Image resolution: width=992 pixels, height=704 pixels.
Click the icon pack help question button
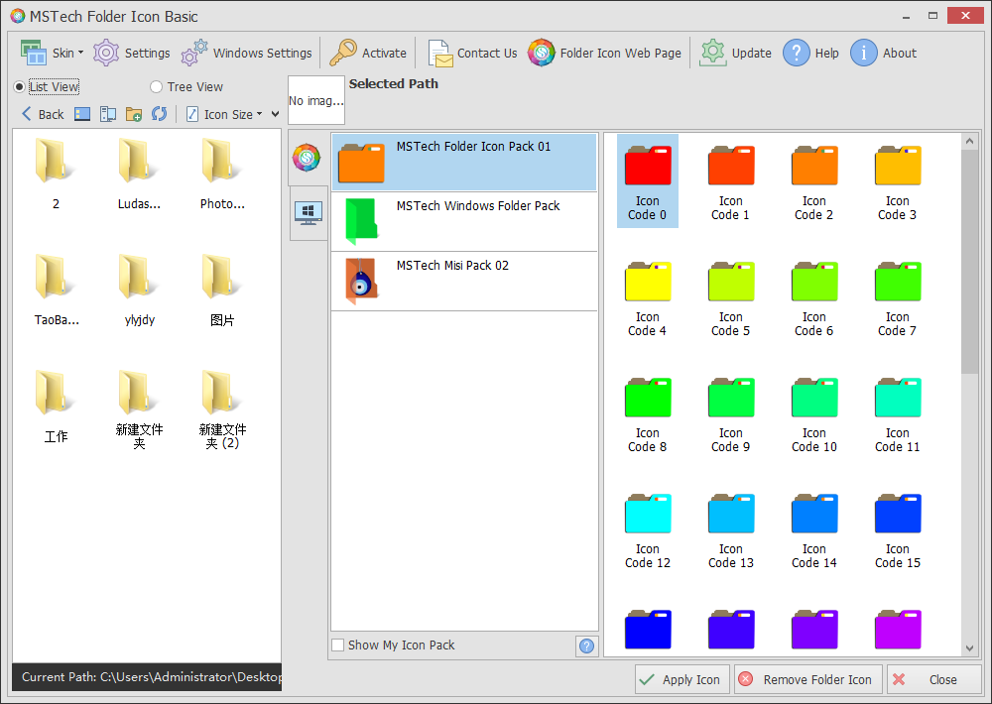[586, 645]
